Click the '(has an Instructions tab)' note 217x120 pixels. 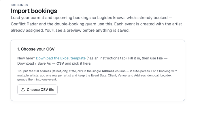(107, 58)
